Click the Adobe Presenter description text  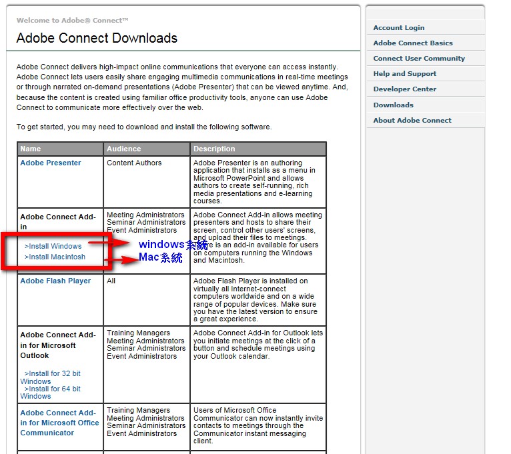[254, 182]
